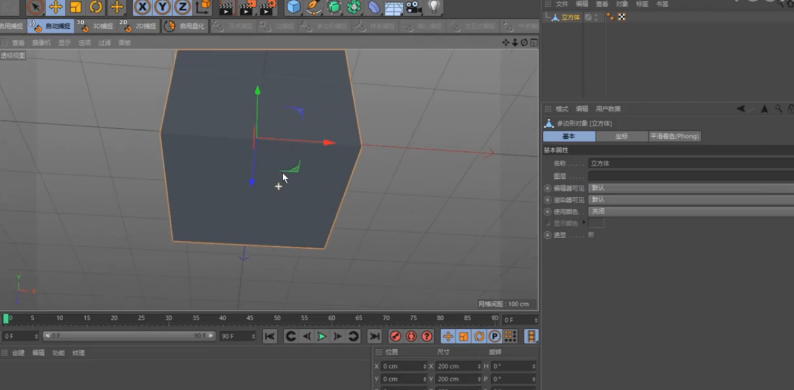Click viewport zoom navigation icon
This screenshot has width=794, height=390.
click(515, 42)
